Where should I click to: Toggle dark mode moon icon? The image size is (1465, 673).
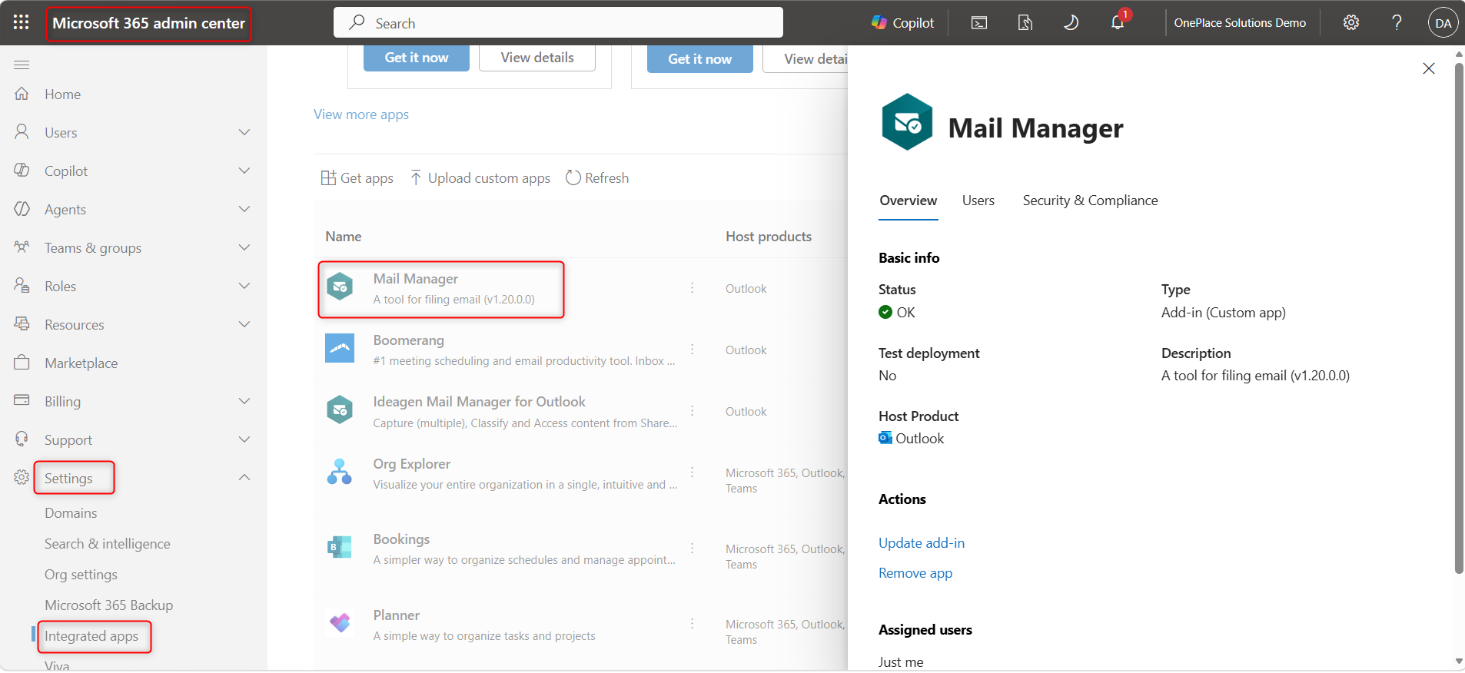1071,23
